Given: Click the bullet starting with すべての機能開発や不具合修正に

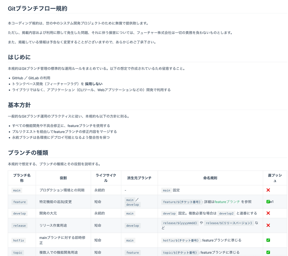Looking at the screenshot, I should [61, 125].
